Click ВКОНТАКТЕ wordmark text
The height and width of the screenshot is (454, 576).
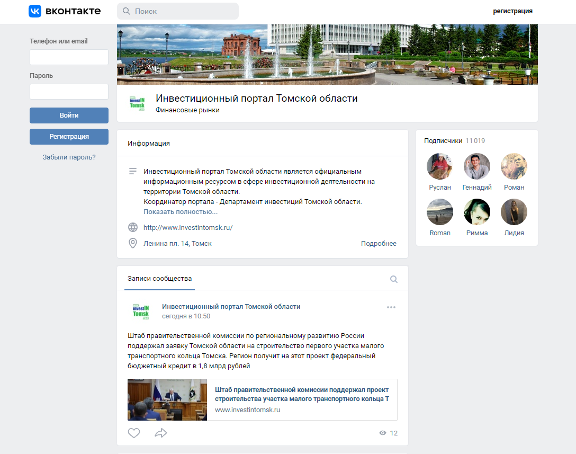click(x=73, y=11)
